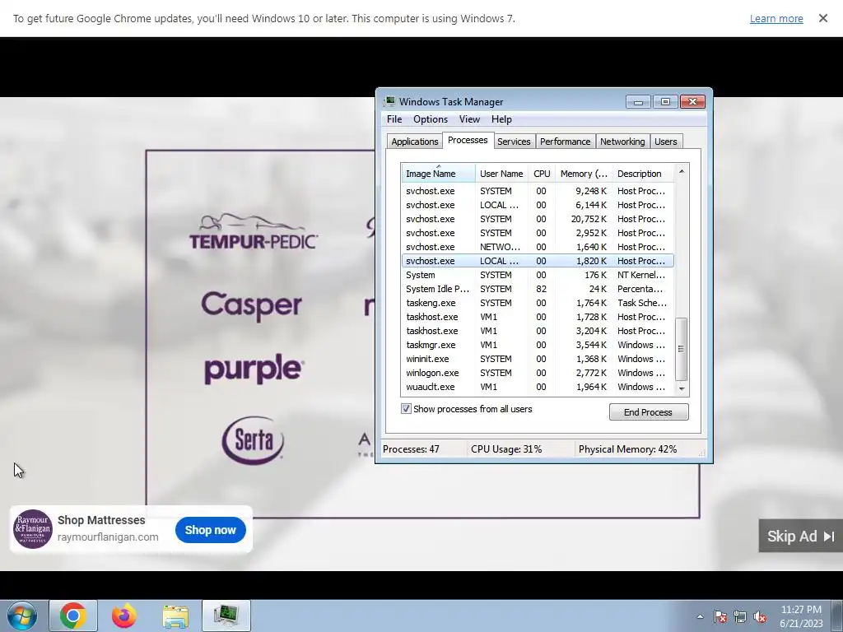Screen dimensions: 843x632
Task: Open the Action Center flag icon
Action: tap(720, 616)
